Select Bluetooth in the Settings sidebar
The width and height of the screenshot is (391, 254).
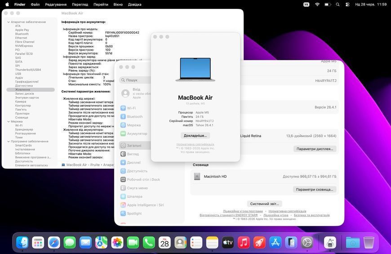[135, 117]
